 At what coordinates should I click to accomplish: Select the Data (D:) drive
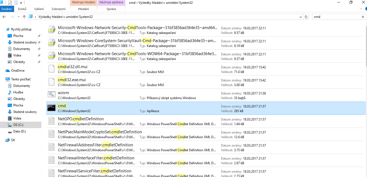point(20,131)
